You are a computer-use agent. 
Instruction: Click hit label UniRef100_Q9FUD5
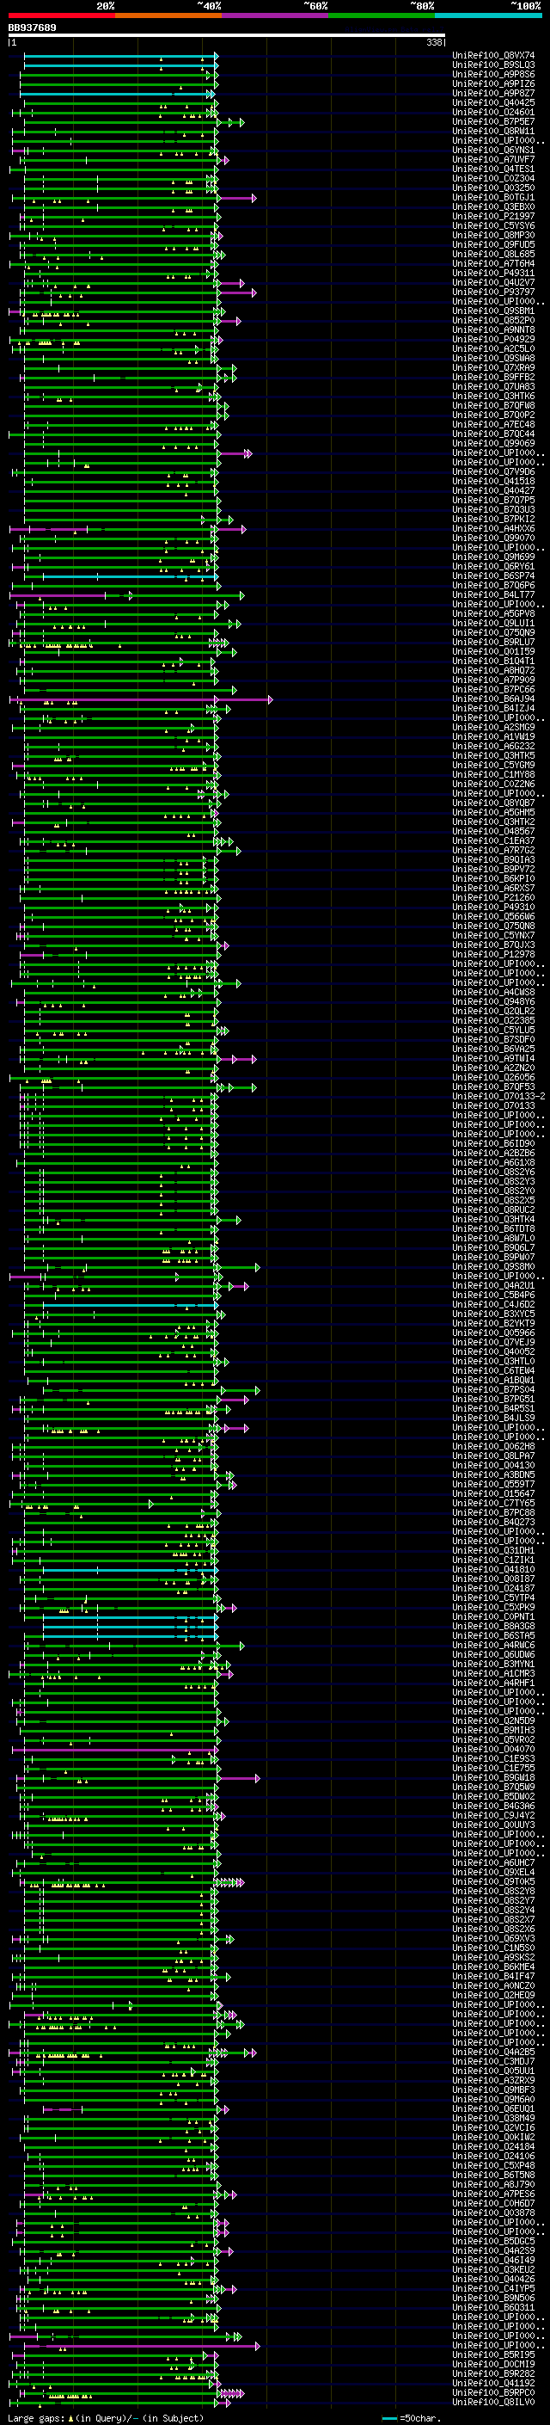coord(493,245)
